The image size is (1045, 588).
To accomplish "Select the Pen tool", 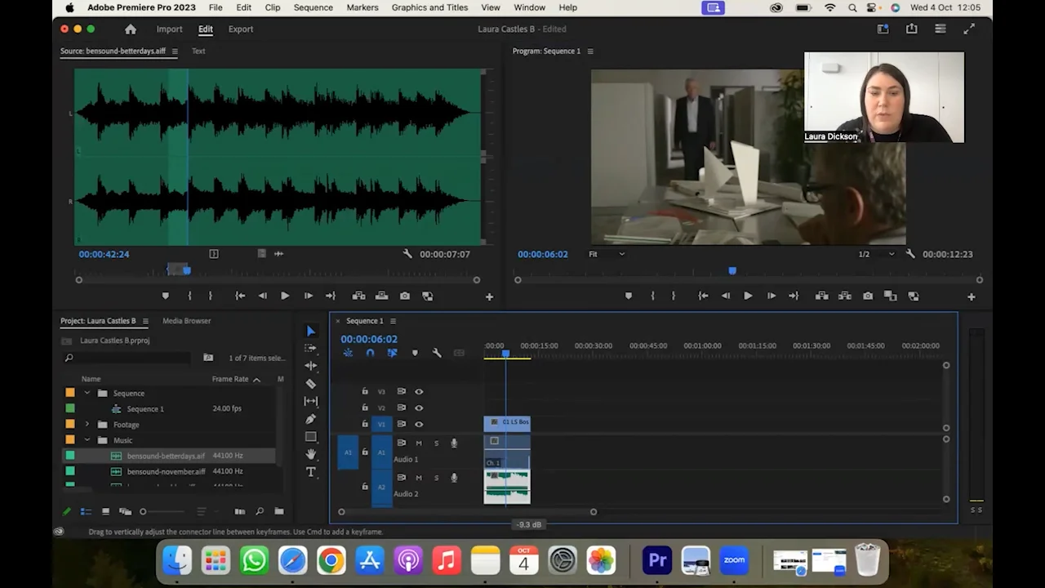I will pos(311,419).
